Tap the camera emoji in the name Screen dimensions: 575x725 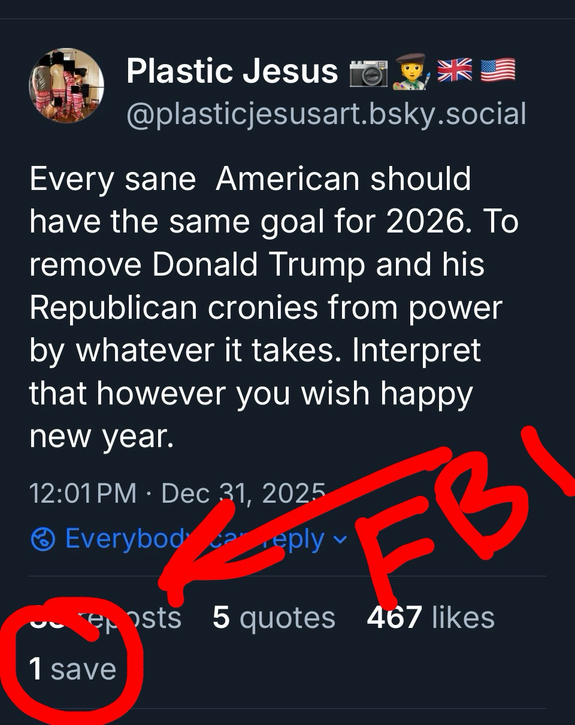click(x=368, y=73)
